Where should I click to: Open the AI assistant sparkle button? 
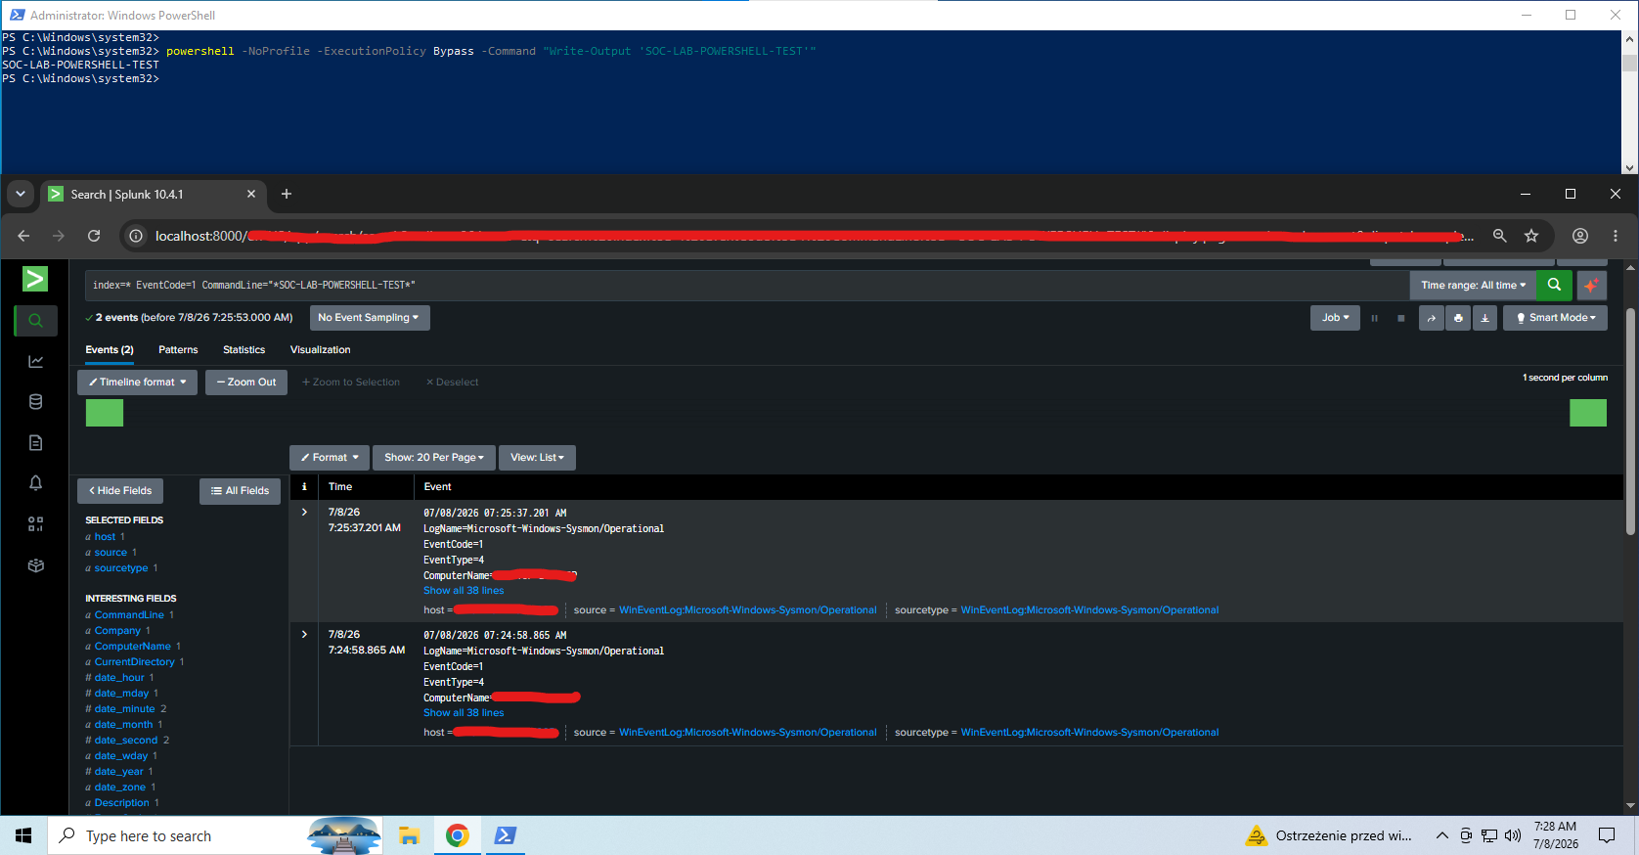coord(1592,285)
